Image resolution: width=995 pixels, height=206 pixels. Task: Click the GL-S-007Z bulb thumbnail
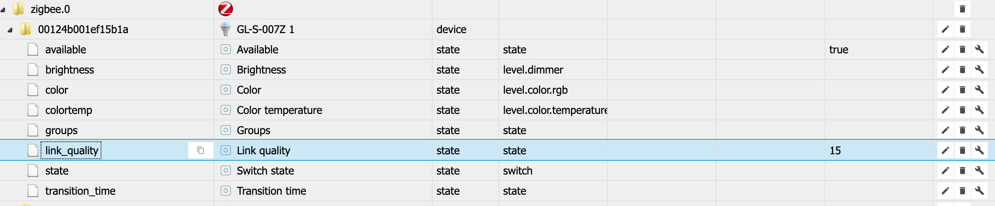coord(225,29)
